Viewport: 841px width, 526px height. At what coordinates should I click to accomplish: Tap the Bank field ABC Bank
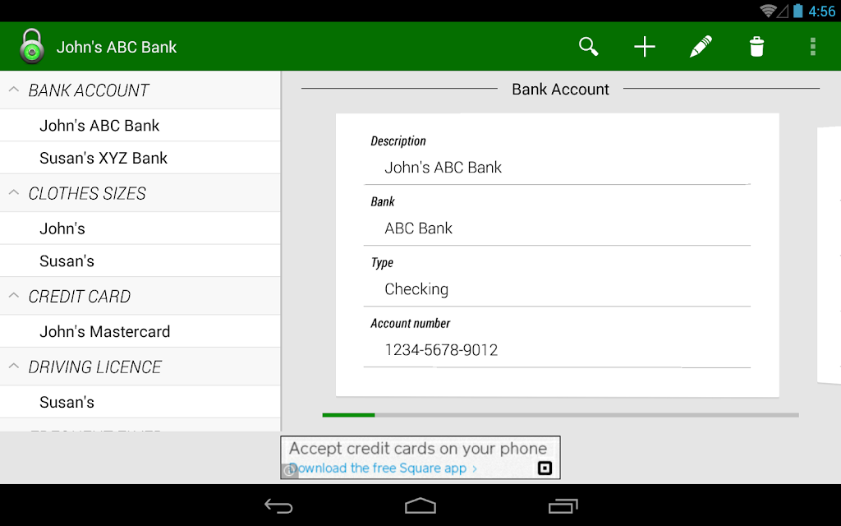pos(418,228)
